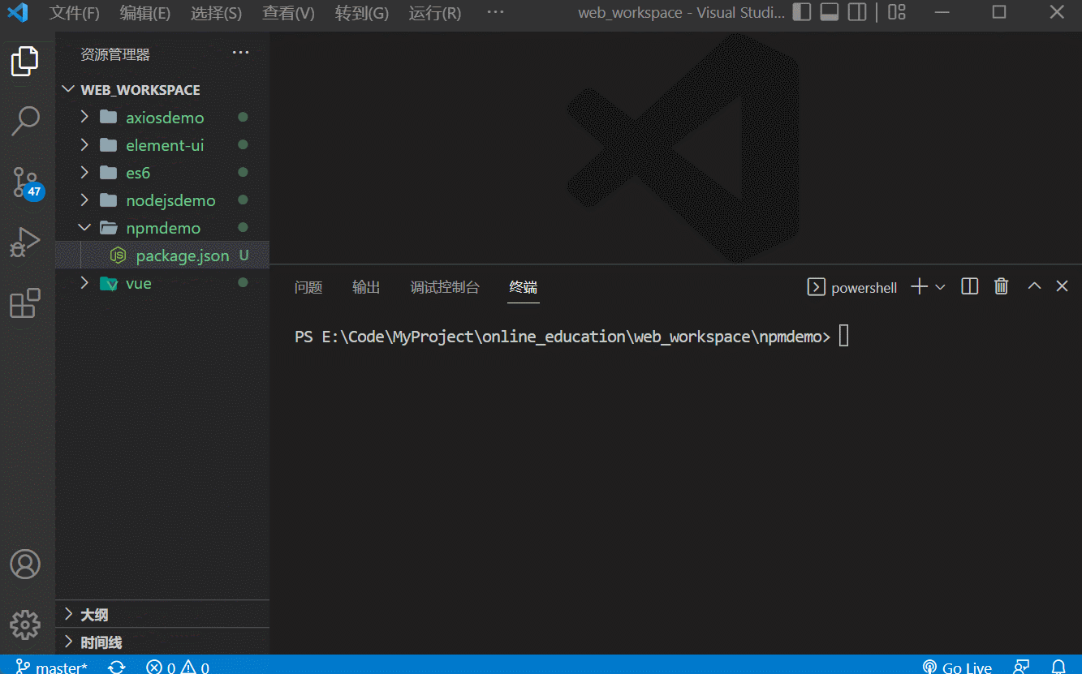The width and height of the screenshot is (1082, 674).
Task: Synchronize changes icon in status bar
Action: [x=117, y=667]
